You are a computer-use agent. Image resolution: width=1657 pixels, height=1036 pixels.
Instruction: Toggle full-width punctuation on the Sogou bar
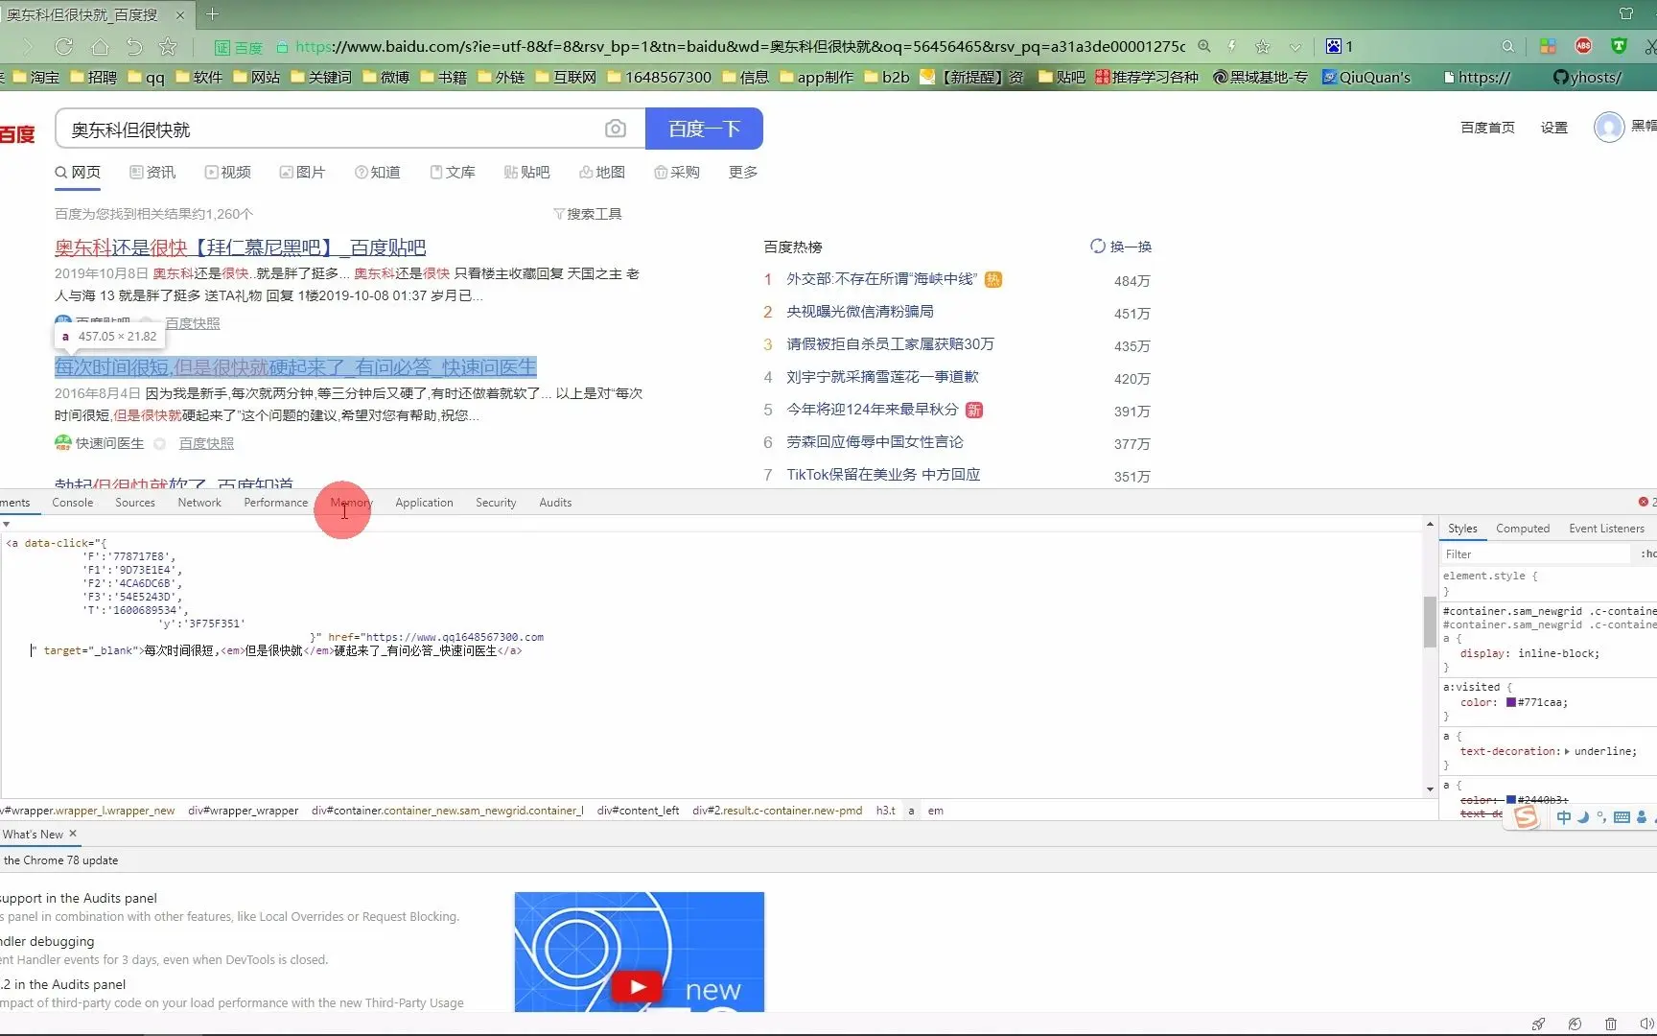click(x=1602, y=818)
